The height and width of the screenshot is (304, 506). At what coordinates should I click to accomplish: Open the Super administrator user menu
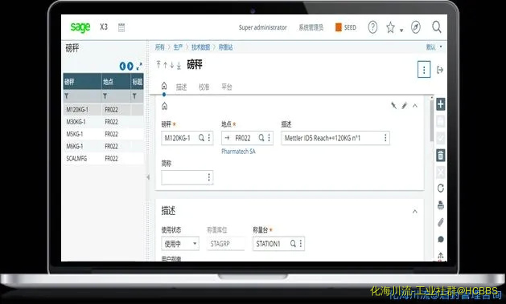263,27
